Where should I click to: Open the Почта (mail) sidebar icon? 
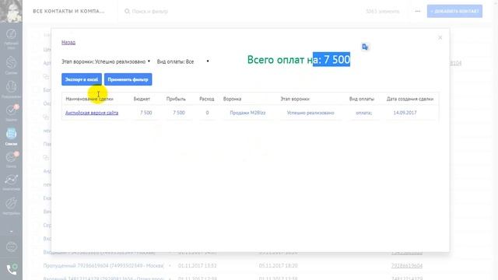11,159
